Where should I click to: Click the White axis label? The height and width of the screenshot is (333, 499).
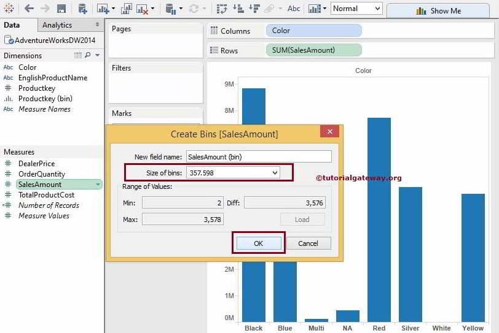(x=442, y=328)
